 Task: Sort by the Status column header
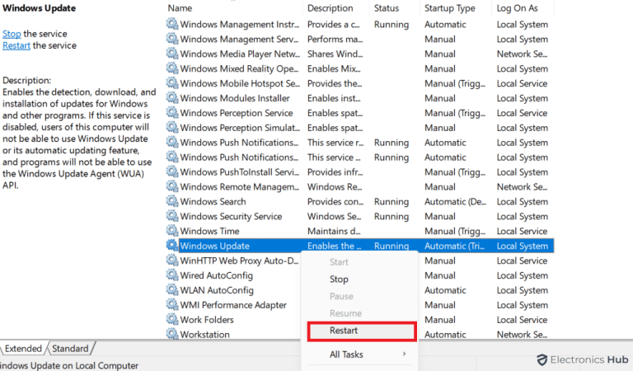click(386, 8)
